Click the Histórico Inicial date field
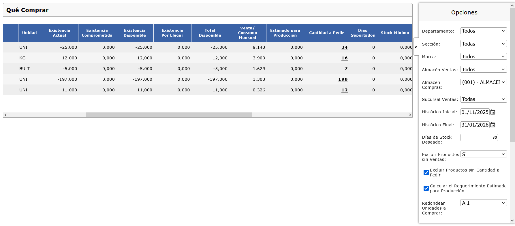515x226 pixels. pos(475,112)
